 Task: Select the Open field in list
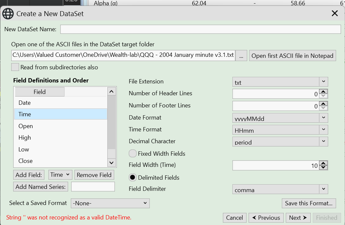(26, 126)
